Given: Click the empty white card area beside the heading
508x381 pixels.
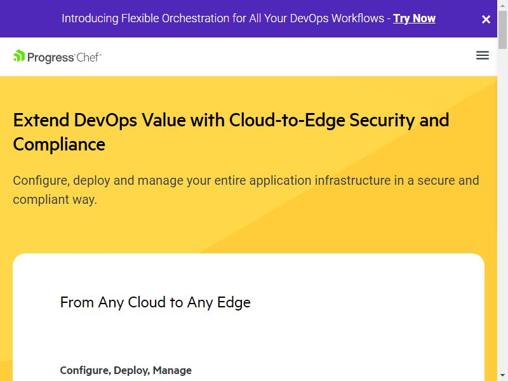Looking at the screenshot, I should (x=366, y=302).
